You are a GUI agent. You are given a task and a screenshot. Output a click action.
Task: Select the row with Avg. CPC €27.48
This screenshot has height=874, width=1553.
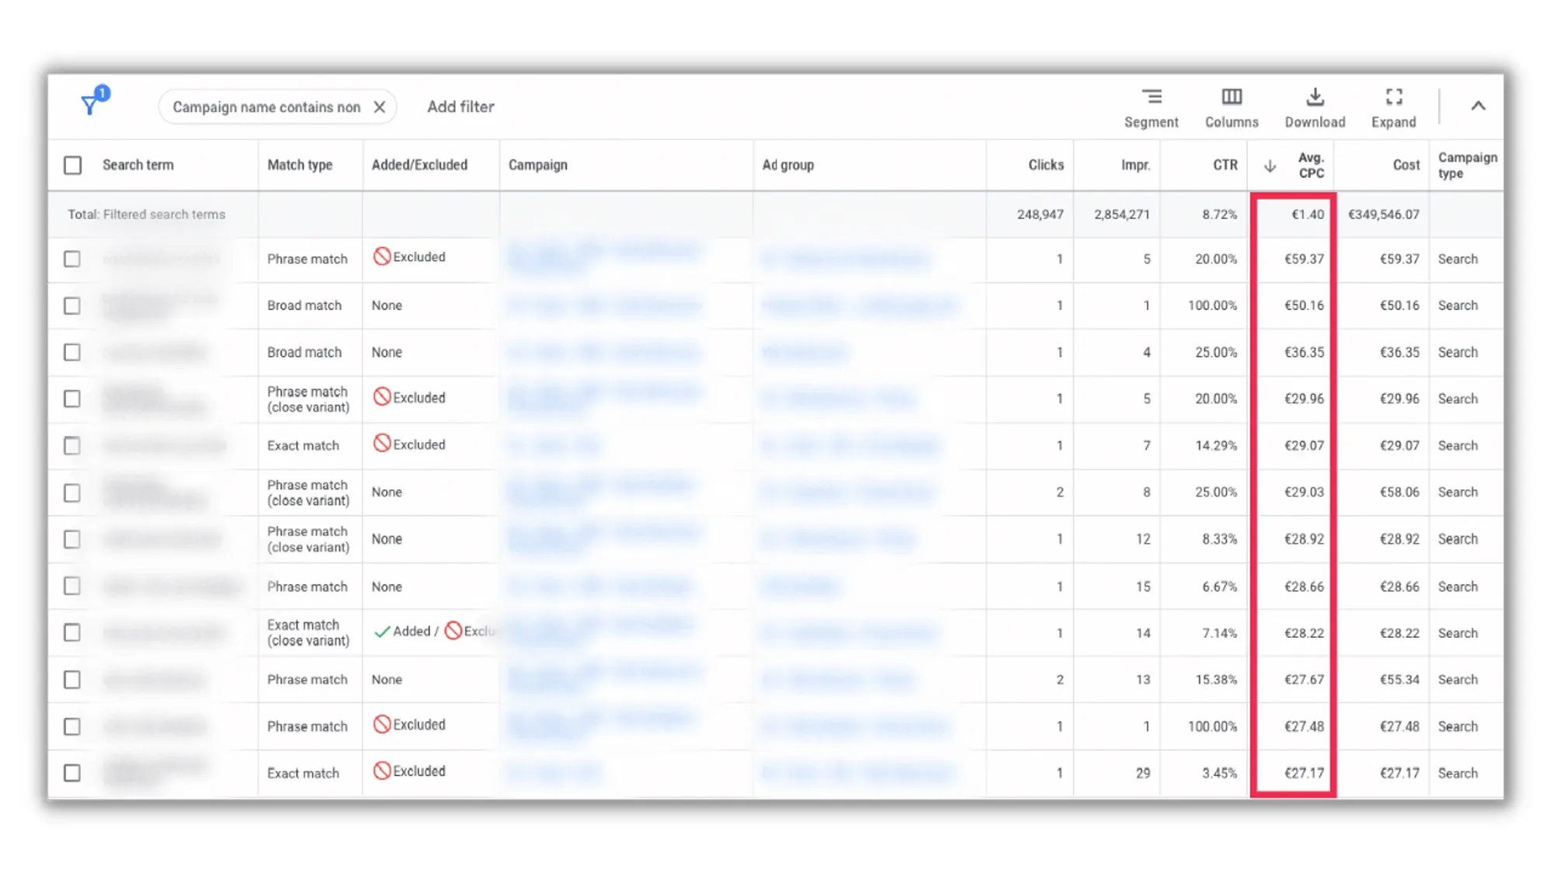point(72,726)
